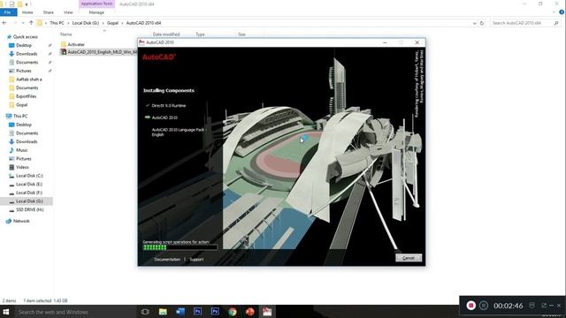The width and height of the screenshot is (566, 318).
Task: Pause the screen recording
Action: point(484,306)
